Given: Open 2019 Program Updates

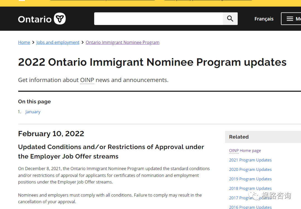Looking at the screenshot, I should click(250, 179).
